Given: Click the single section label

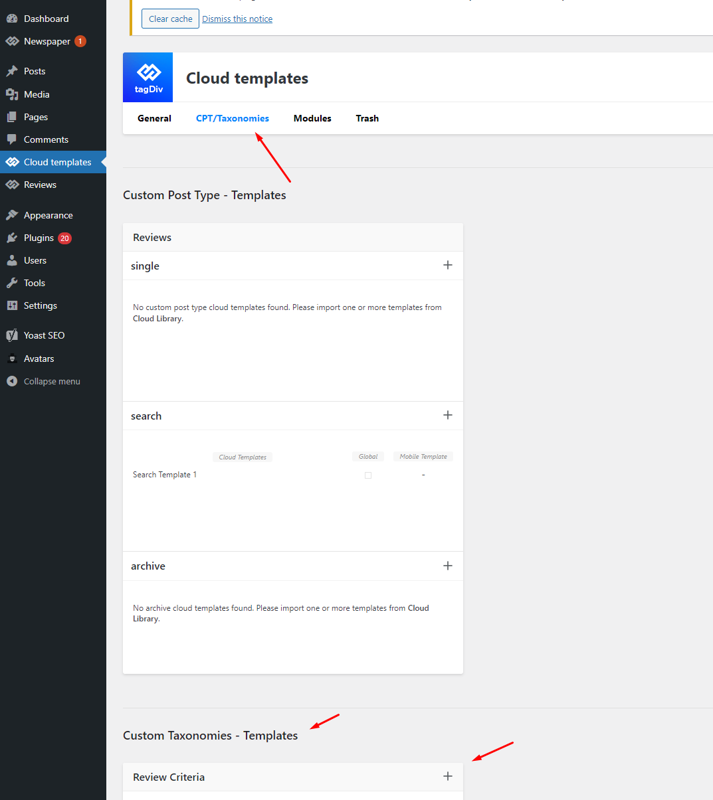Looking at the screenshot, I should [x=145, y=266].
